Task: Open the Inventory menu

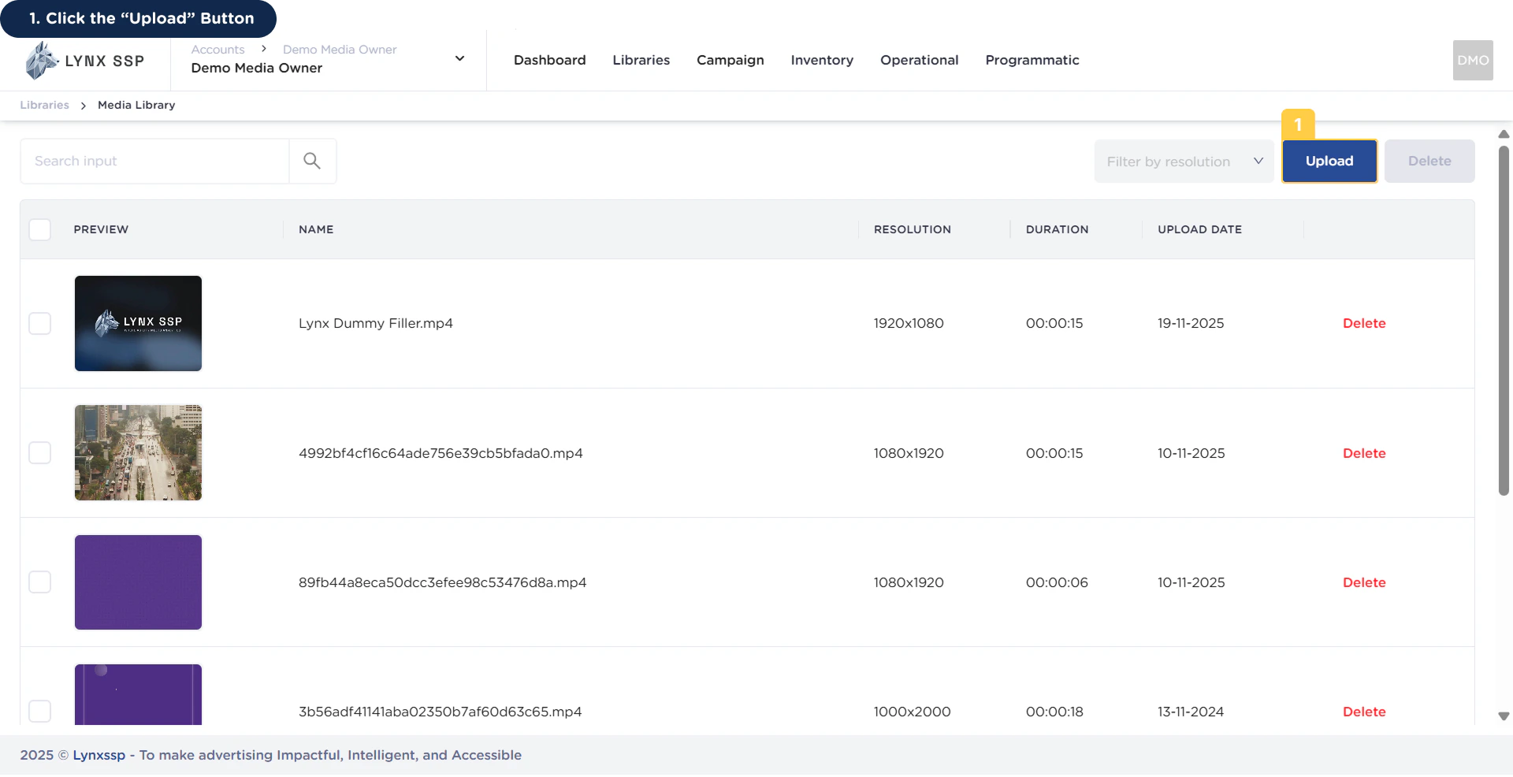Action: tap(821, 61)
